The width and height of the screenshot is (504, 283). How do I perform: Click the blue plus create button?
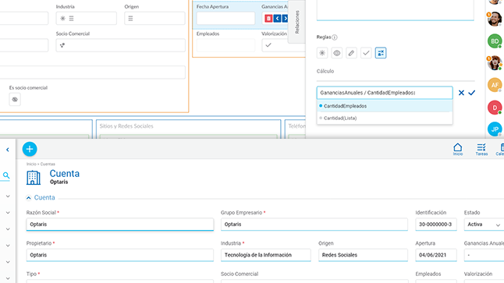(x=30, y=149)
